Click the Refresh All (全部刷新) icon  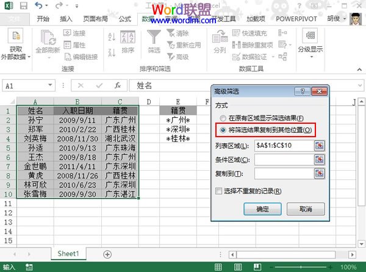[48, 37]
